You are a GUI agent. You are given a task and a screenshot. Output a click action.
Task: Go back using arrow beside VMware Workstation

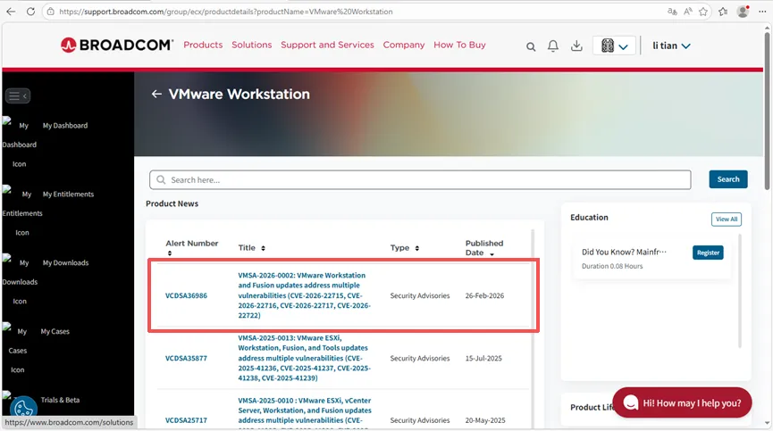pyautogui.click(x=156, y=94)
